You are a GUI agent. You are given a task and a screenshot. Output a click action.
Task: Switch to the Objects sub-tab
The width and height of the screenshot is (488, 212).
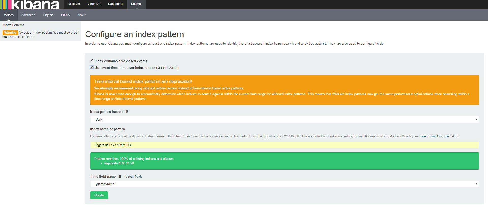pos(48,15)
